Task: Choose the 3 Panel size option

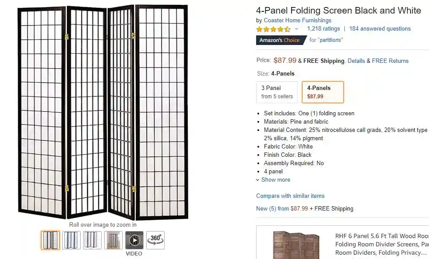Action: click(x=277, y=92)
